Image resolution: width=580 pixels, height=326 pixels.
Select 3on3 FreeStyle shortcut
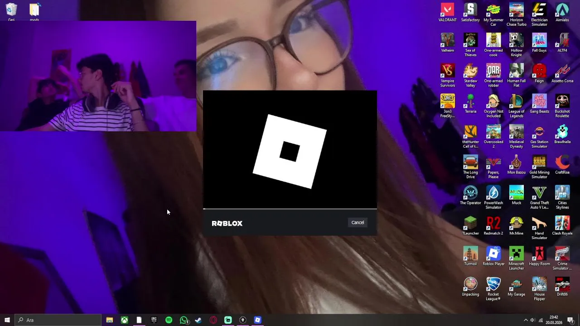447,106
